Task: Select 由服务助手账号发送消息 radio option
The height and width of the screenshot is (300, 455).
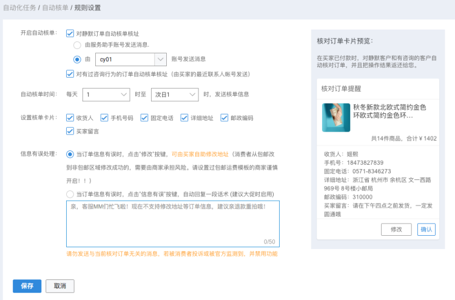Action: click(x=77, y=45)
